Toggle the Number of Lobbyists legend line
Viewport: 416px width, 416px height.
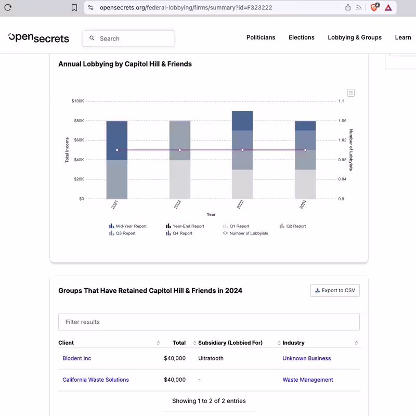coord(245,233)
